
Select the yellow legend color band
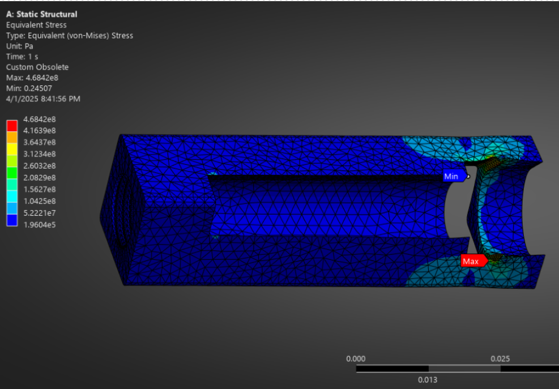pos(12,149)
